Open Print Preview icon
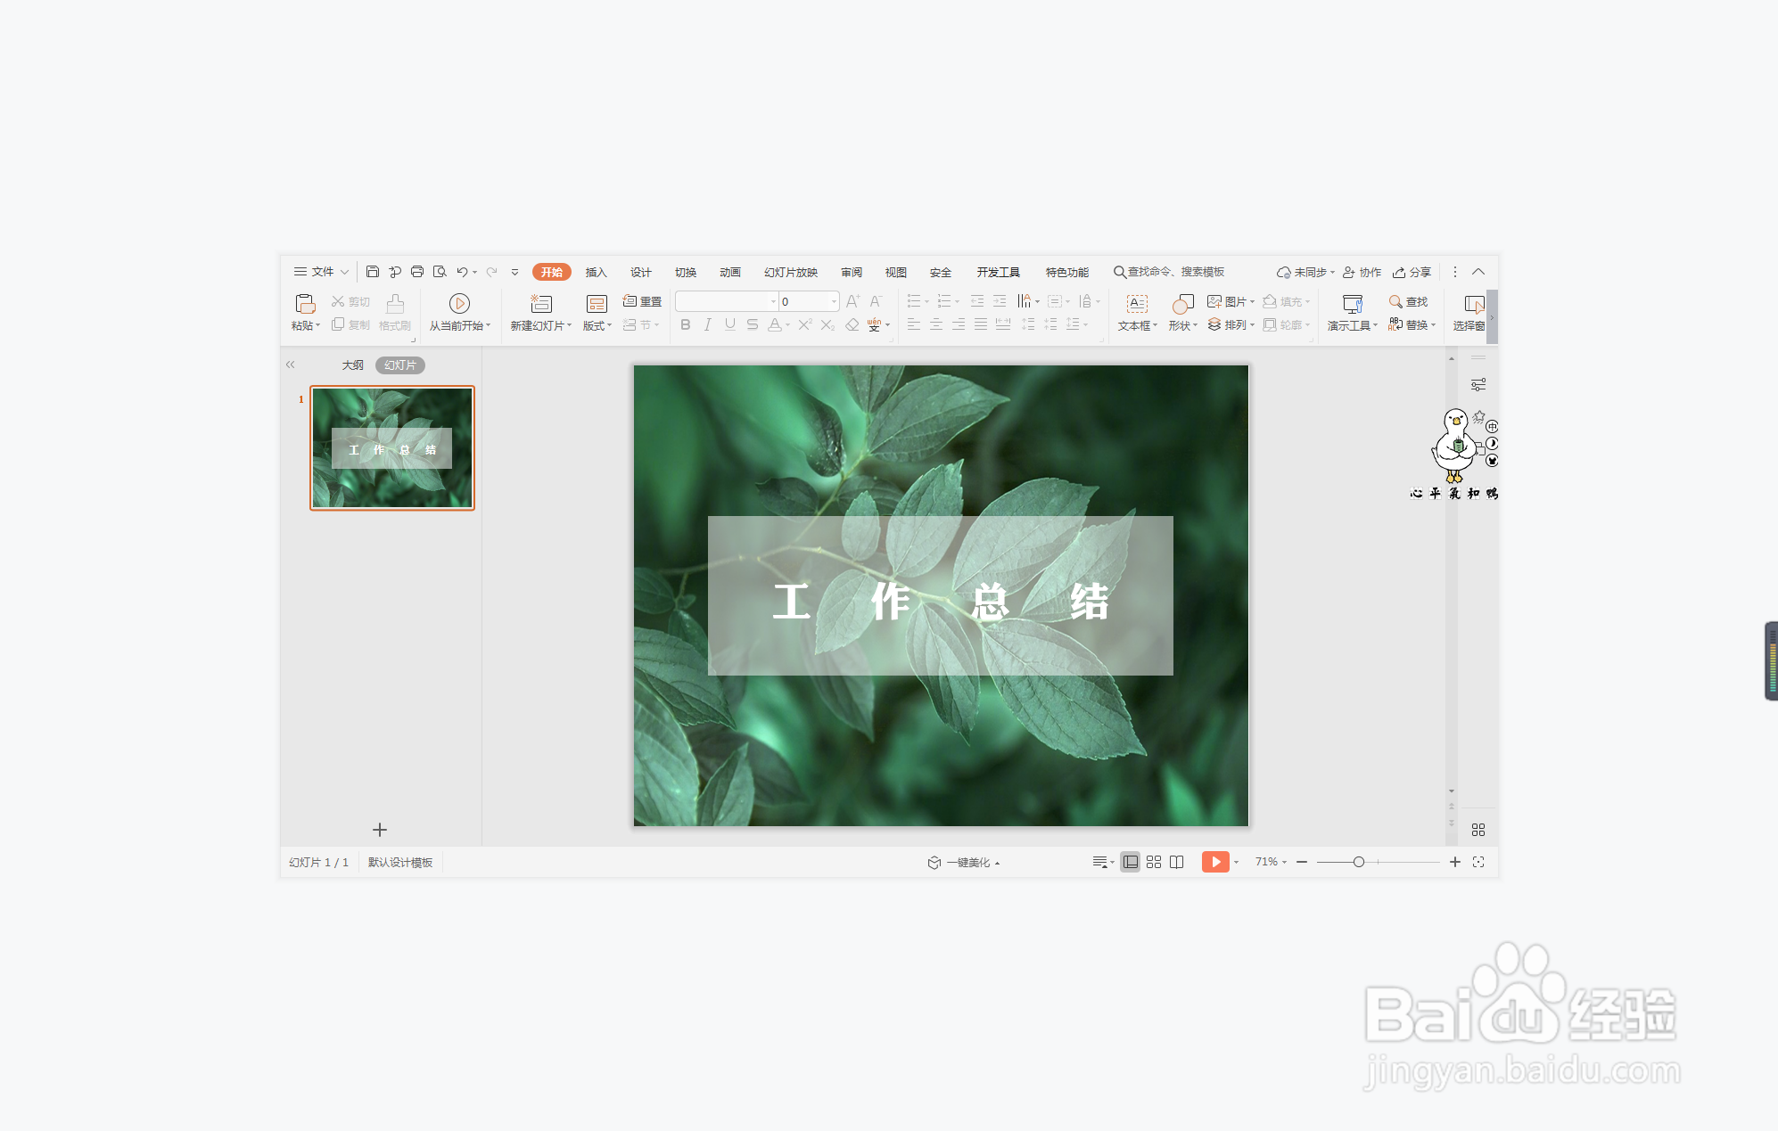Screen dimensions: 1778x1131 point(440,272)
